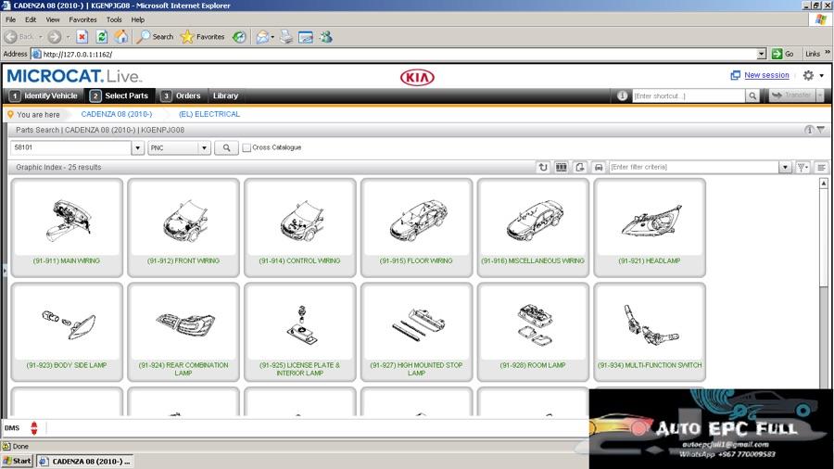This screenshot has height=469, width=834.
Task: Click CADENZA 08 (2010-) breadcrumb
Action: tap(117, 114)
